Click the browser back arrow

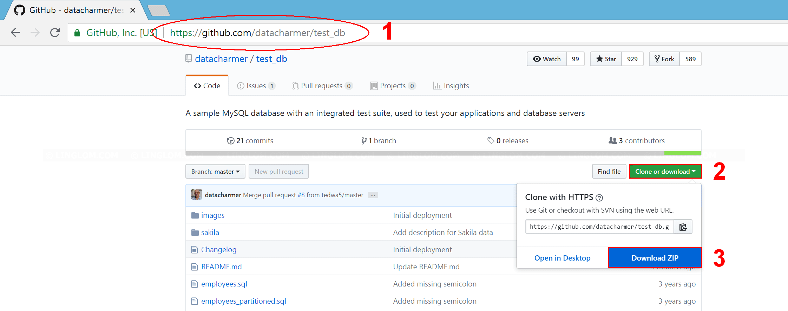click(15, 33)
